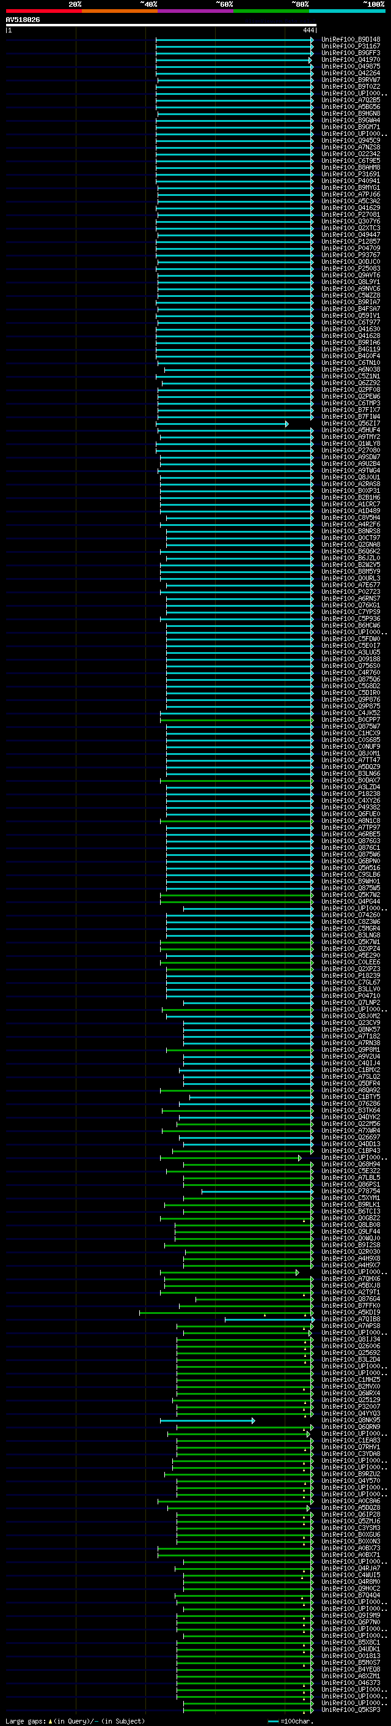Screen dimensions: 391x1726
Task: Click the UniRef100_P27081 label
Action: [351, 214]
